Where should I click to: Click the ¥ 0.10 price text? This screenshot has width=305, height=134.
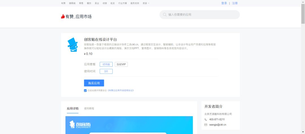click(88, 54)
